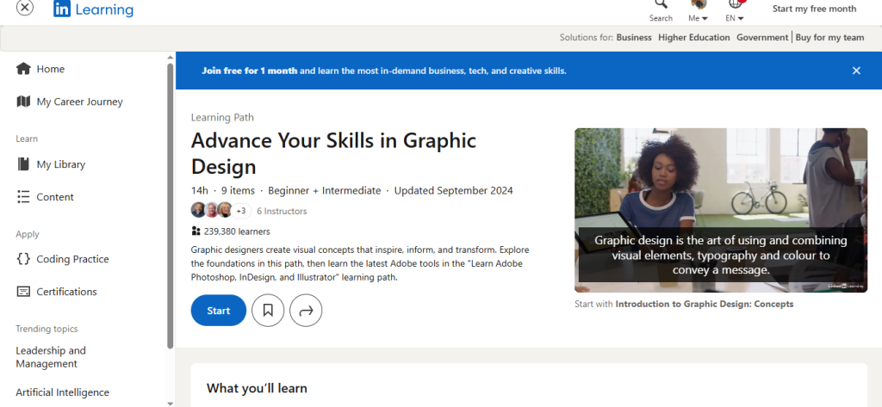Open Artificial Intelligence trending topic
Image resolution: width=882 pixels, height=407 pixels.
[62, 392]
